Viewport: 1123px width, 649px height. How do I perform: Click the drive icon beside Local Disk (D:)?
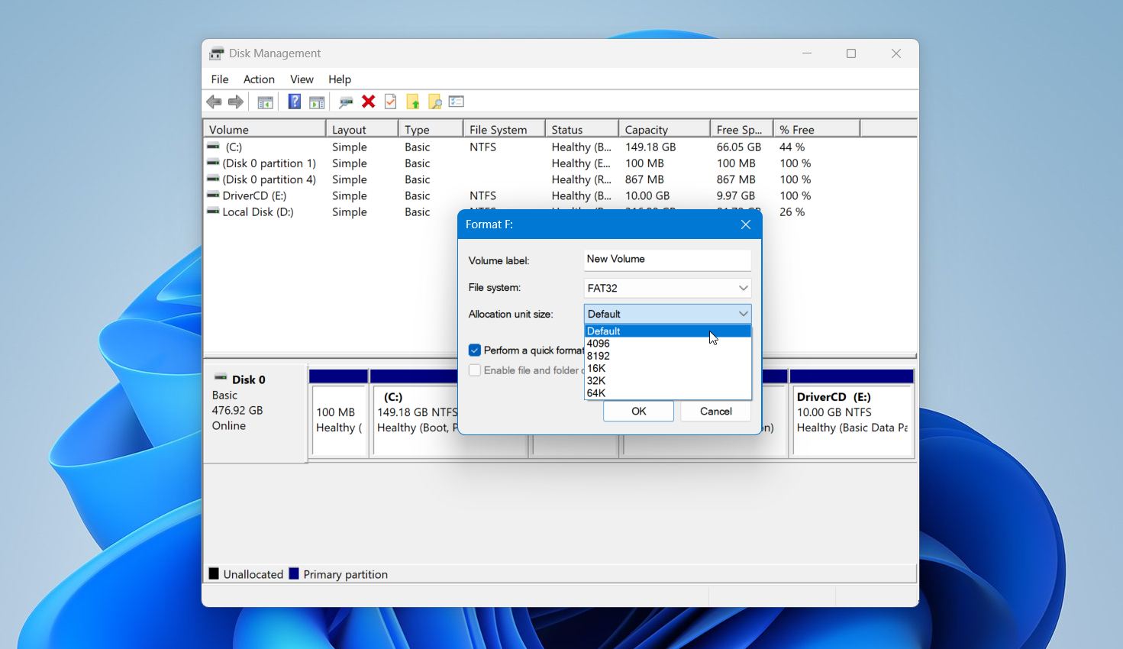213,211
